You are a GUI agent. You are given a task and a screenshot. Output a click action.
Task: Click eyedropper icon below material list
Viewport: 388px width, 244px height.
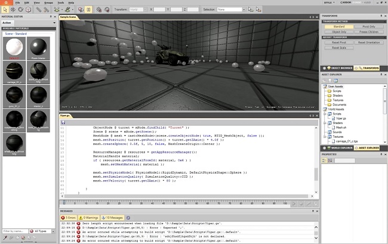[5, 238]
